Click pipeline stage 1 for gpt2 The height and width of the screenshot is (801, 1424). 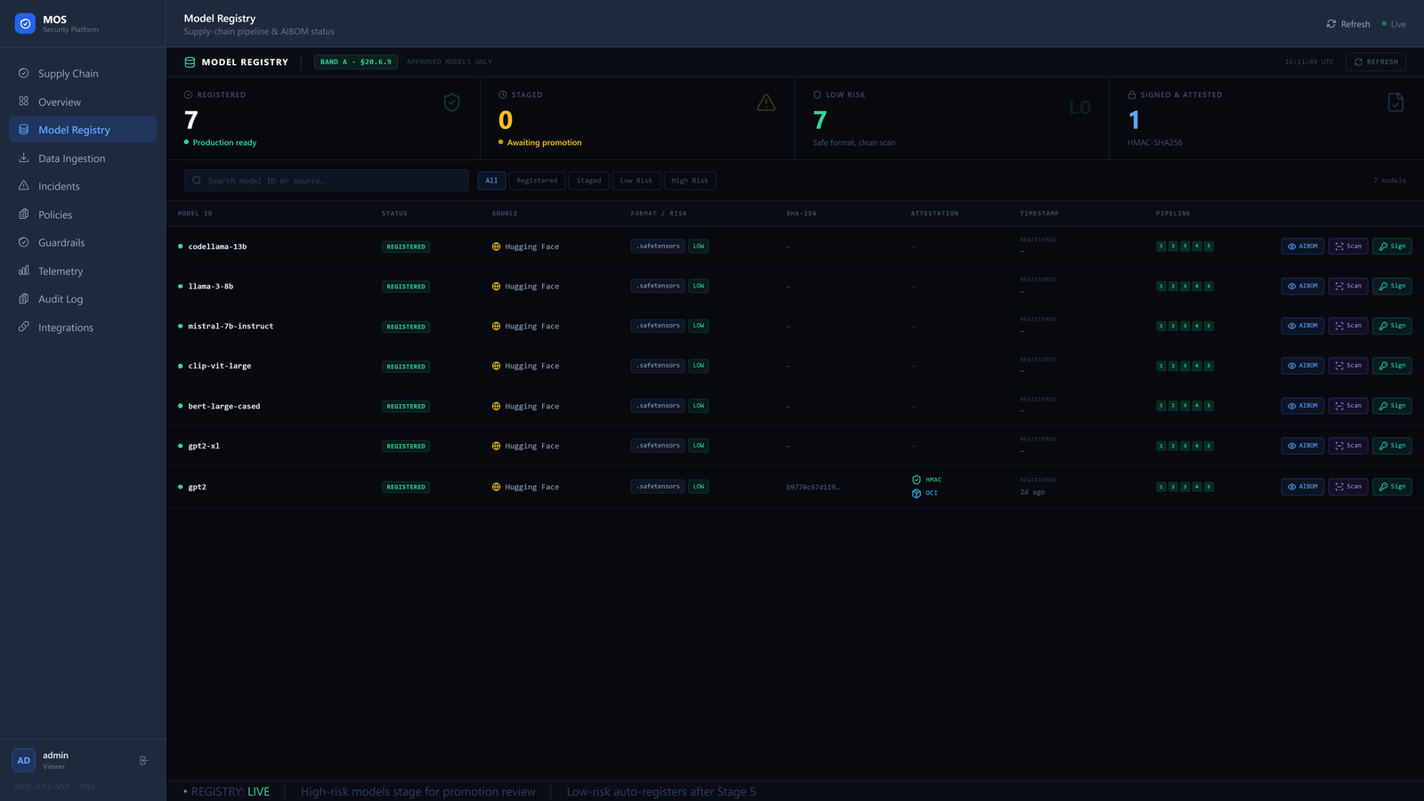click(x=1161, y=487)
